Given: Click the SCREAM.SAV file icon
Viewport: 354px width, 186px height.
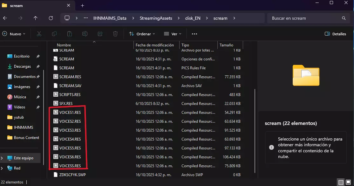Looking at the screenshot, I should click(56, 86).
